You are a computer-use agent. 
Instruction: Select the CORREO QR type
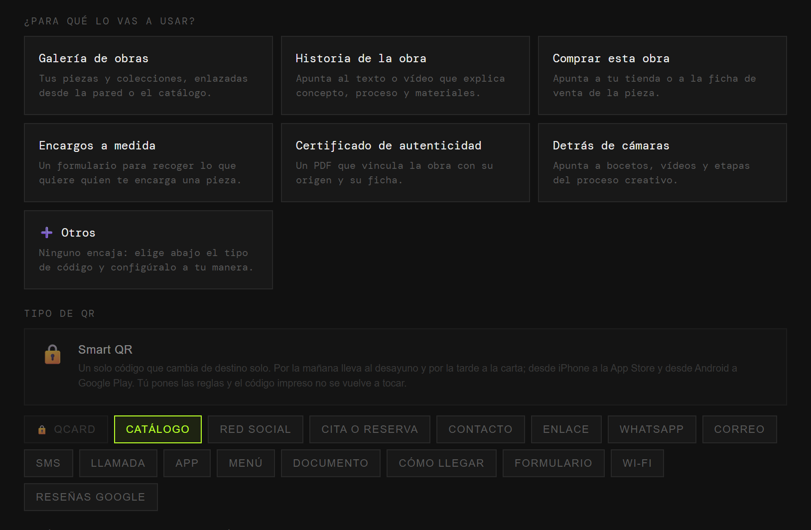(739, 429)
